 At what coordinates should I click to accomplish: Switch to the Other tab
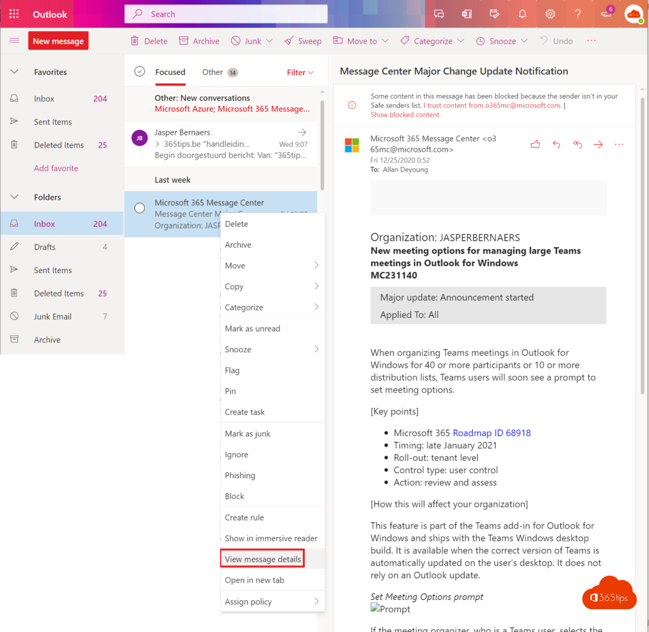pyautogui.click(x=219, y=72)
